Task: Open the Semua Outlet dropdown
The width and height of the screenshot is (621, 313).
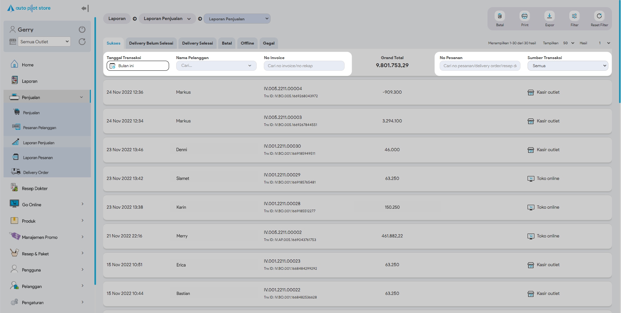Action: pyautogui.click(x=44, y=42)
